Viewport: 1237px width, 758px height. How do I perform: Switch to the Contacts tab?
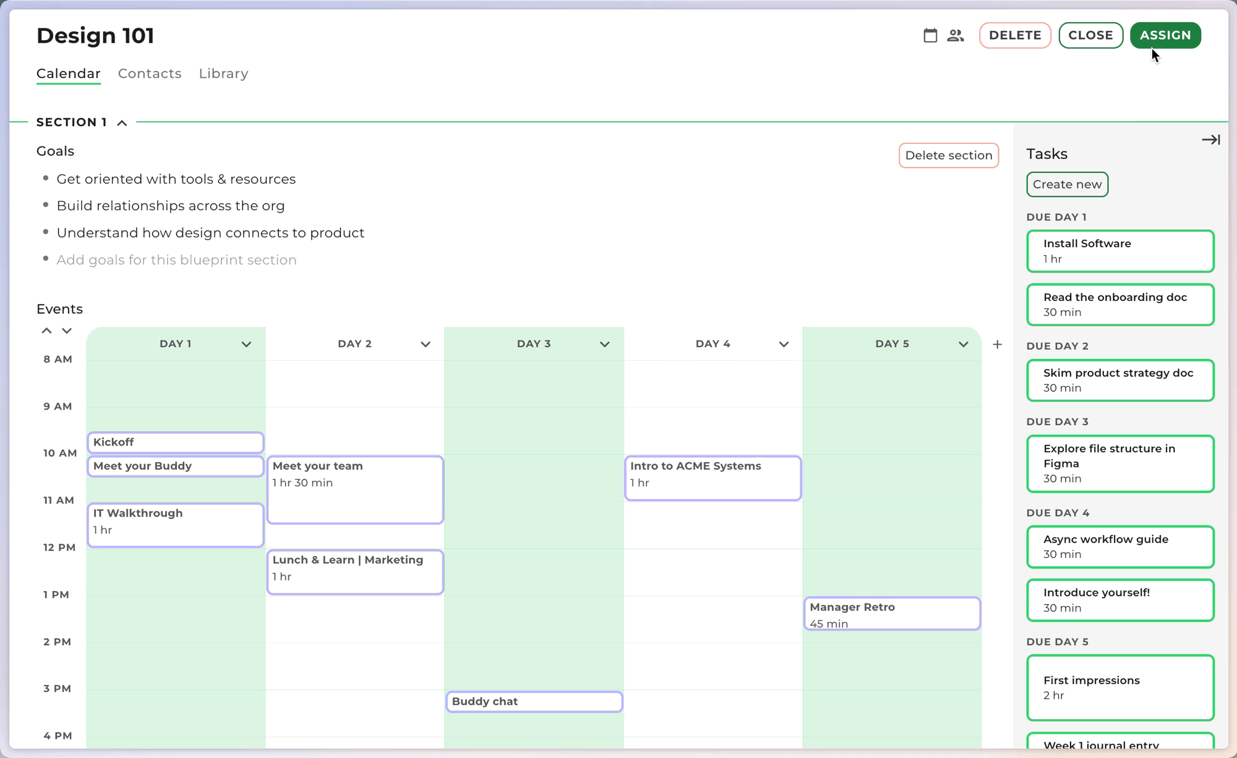[x=150, y=74]
